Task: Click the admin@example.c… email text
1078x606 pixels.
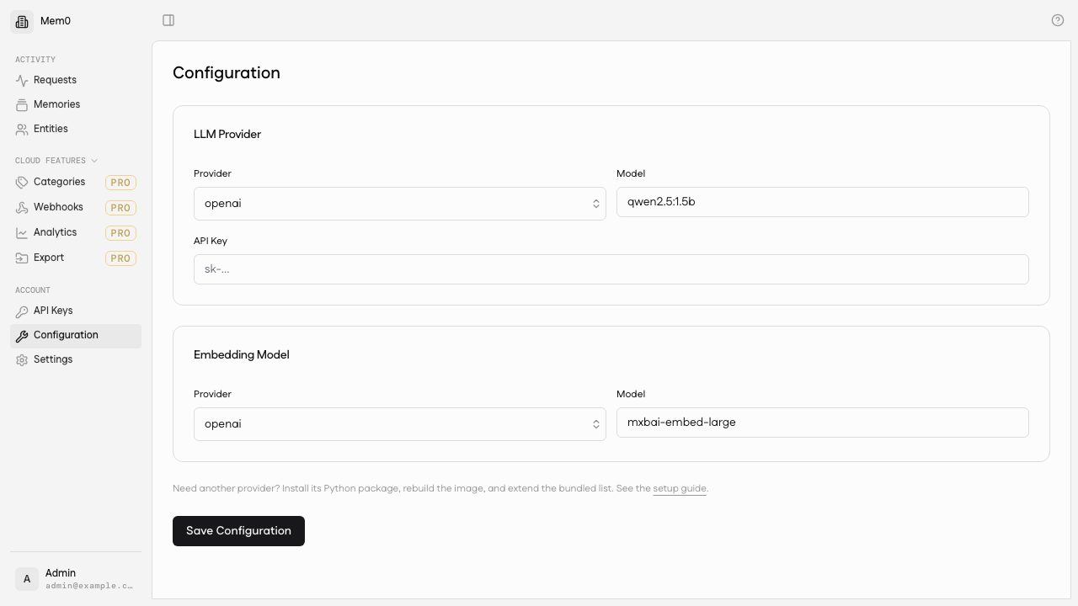Action: (89, 586)
